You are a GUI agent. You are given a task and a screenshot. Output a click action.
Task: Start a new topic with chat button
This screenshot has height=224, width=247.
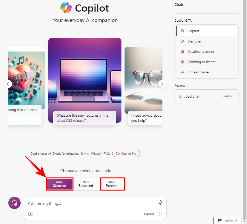coord(14,203)
